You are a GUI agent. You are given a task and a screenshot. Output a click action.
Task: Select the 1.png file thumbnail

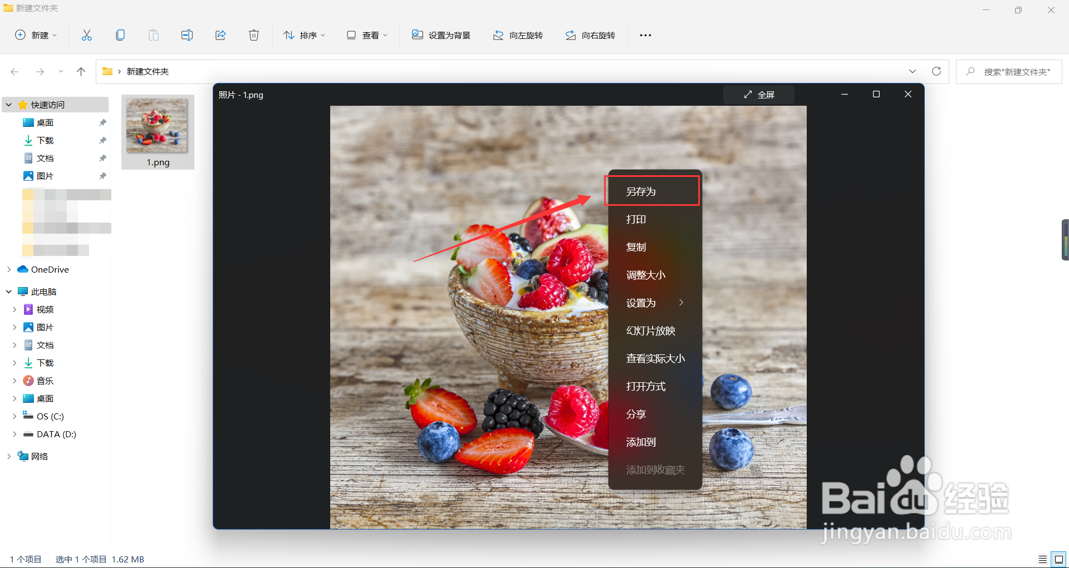pyautogui.click(x=158, y=132)
